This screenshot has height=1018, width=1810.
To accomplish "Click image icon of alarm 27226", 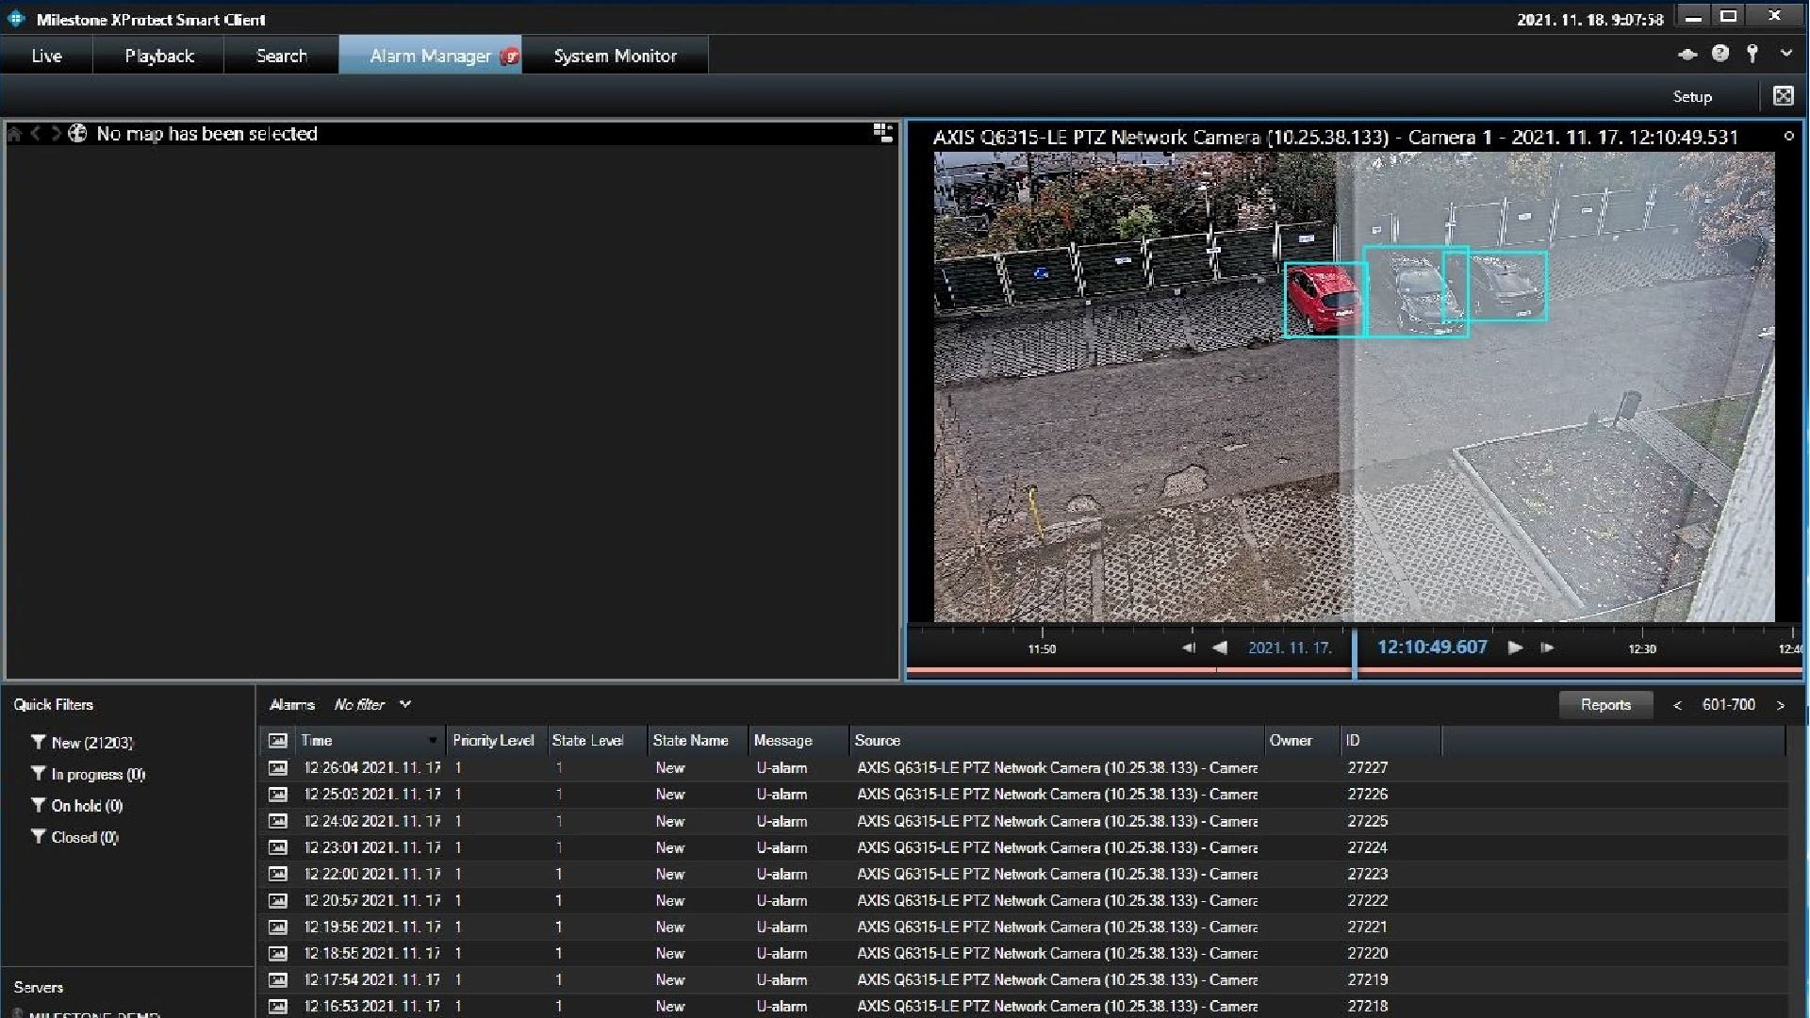I will pyautogui.click(x=277, y=795).
